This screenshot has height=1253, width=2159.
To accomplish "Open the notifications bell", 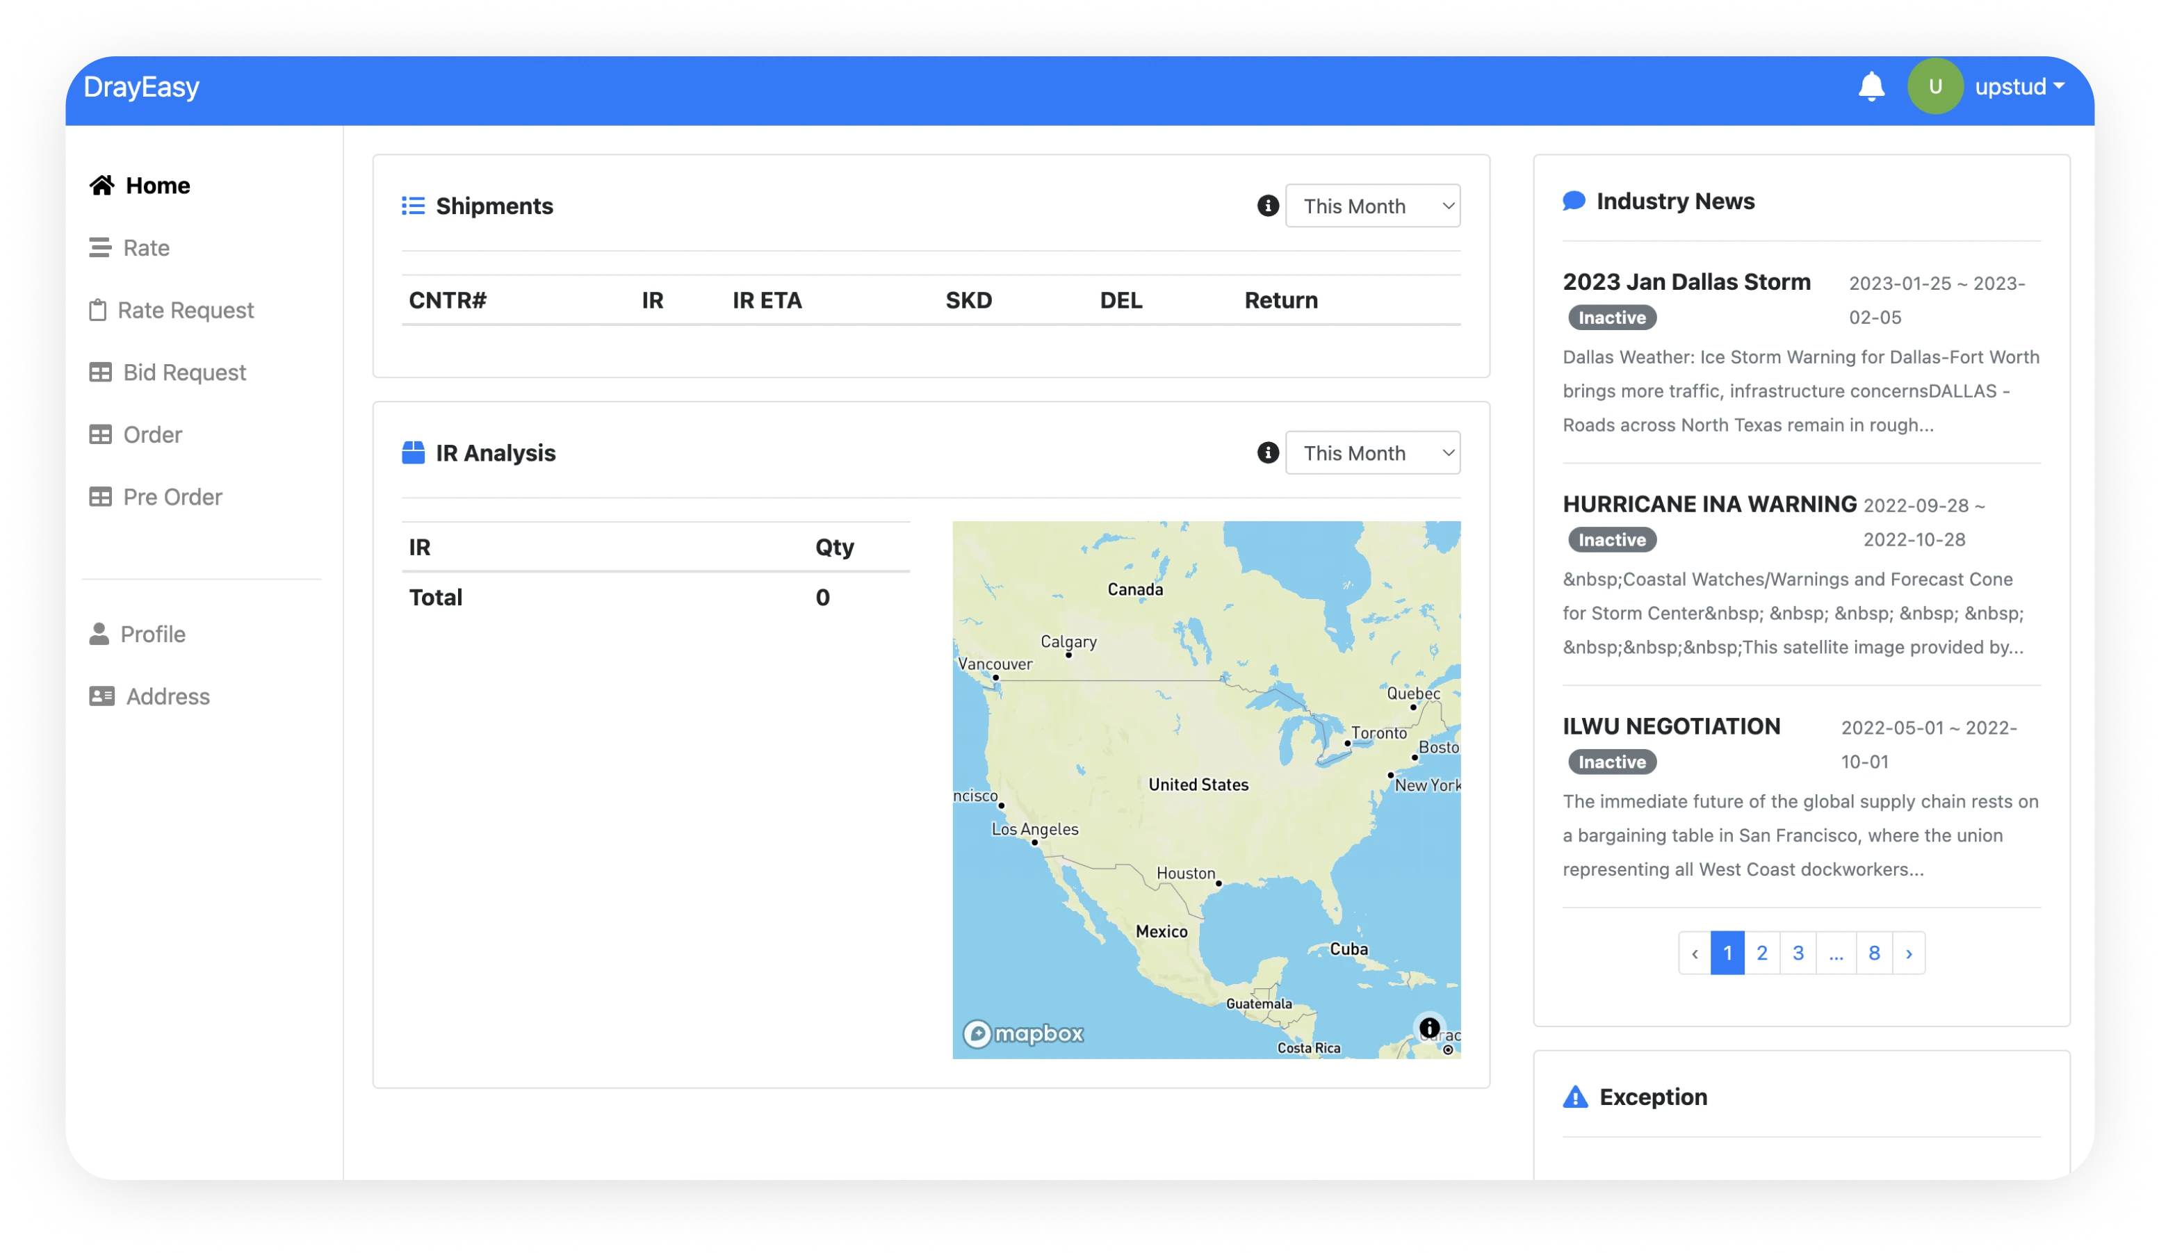I will 1871,86.
